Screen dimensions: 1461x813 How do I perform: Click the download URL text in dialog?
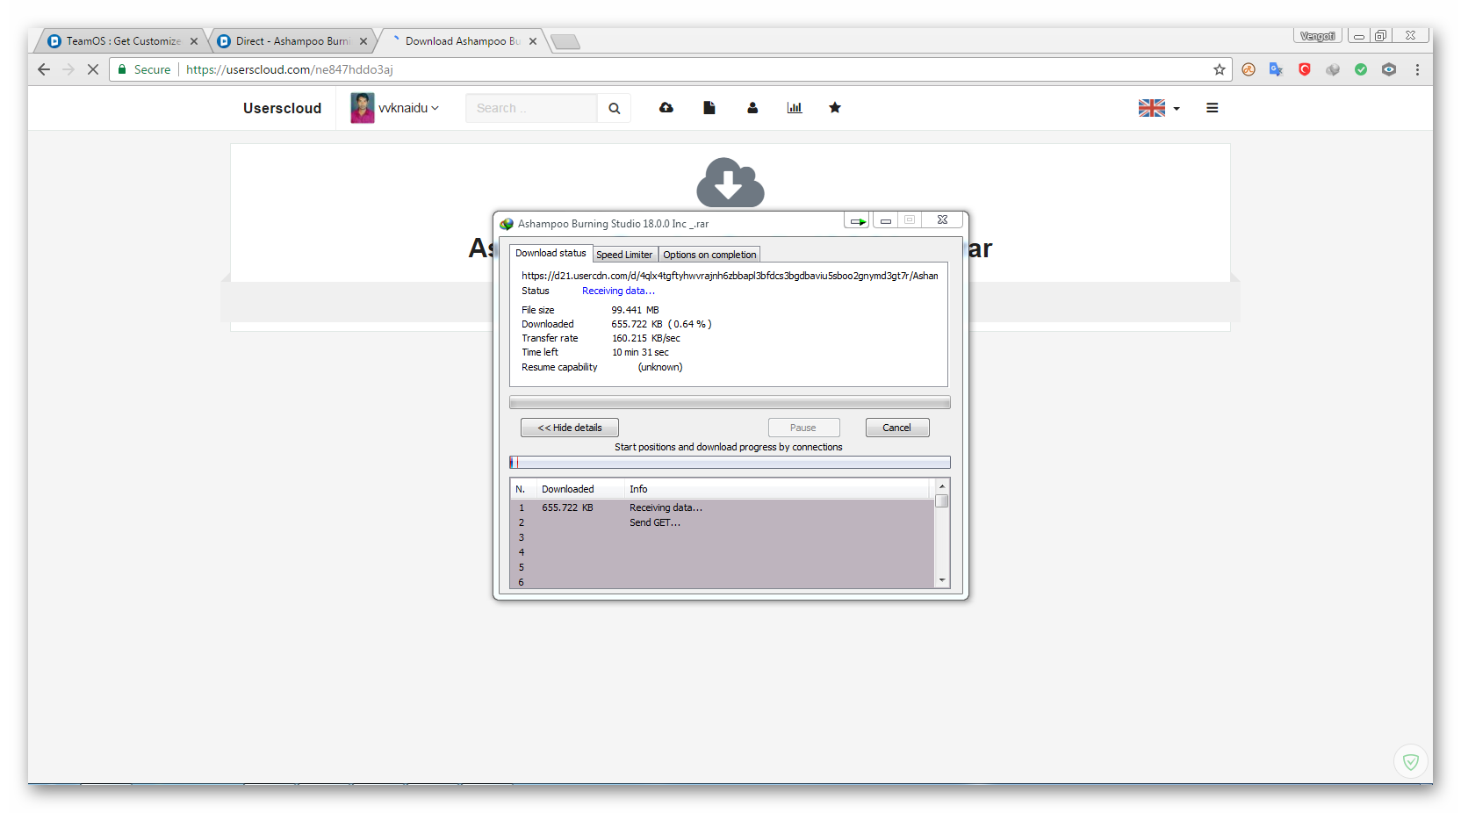coord(730,276)
